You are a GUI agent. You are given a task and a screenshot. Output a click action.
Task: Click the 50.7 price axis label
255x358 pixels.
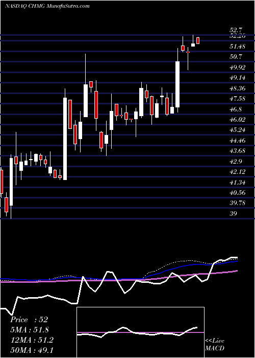236,57
